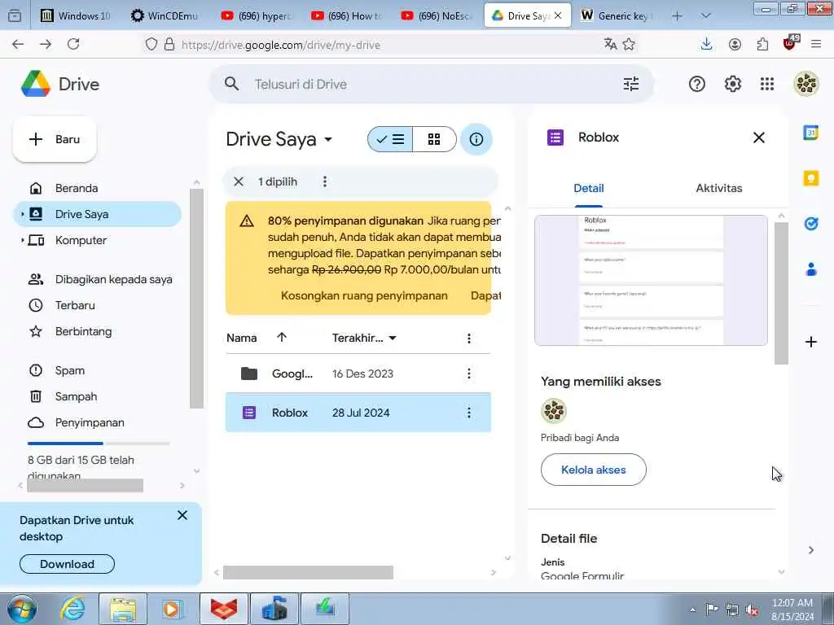
Task: Open more actions beside 1 dipilih
Action: 324,181
